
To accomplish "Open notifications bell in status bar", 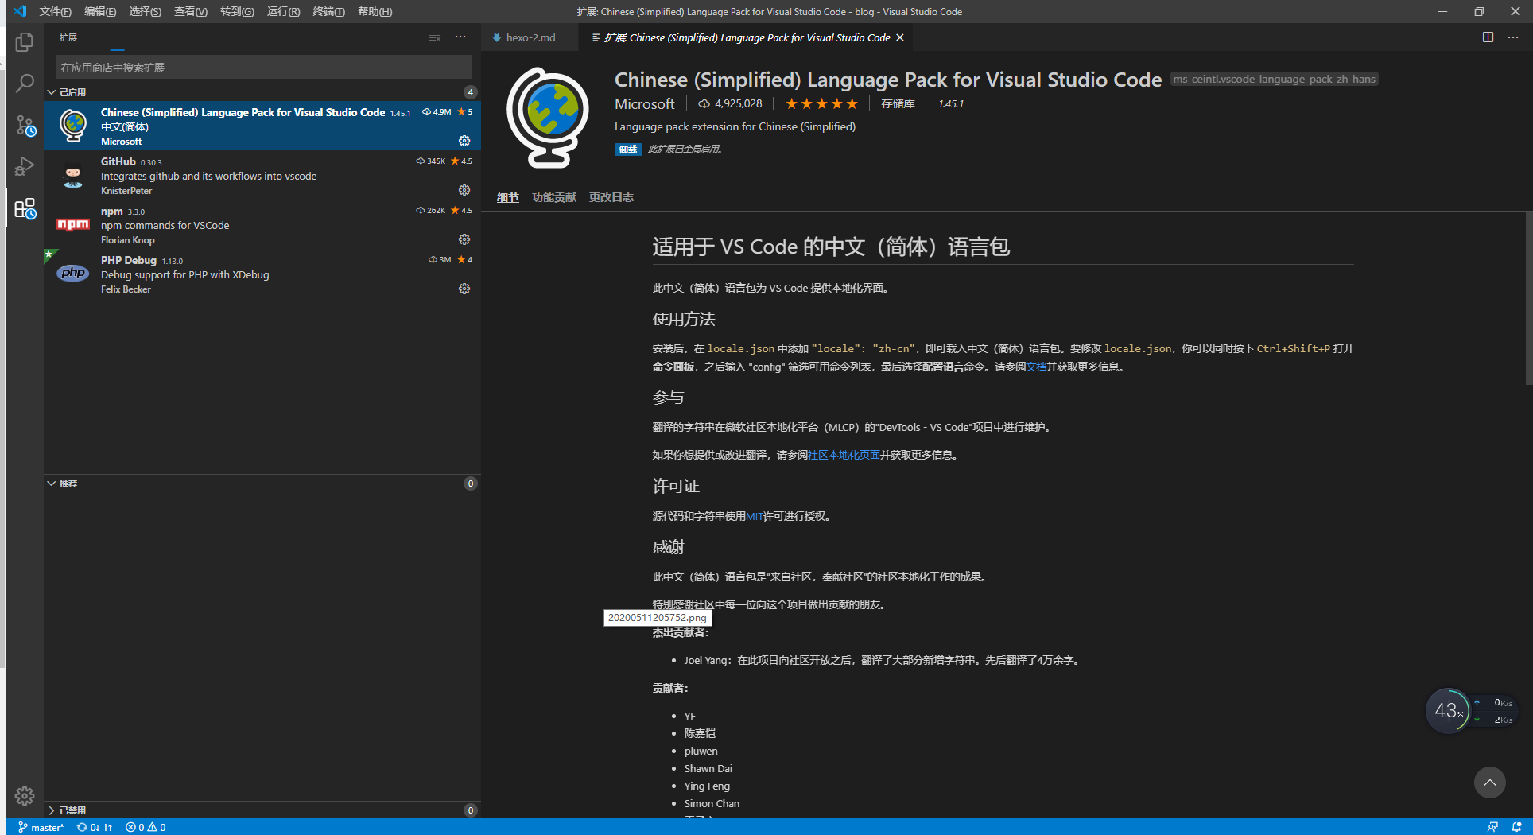I will (x=1516, y=827).
